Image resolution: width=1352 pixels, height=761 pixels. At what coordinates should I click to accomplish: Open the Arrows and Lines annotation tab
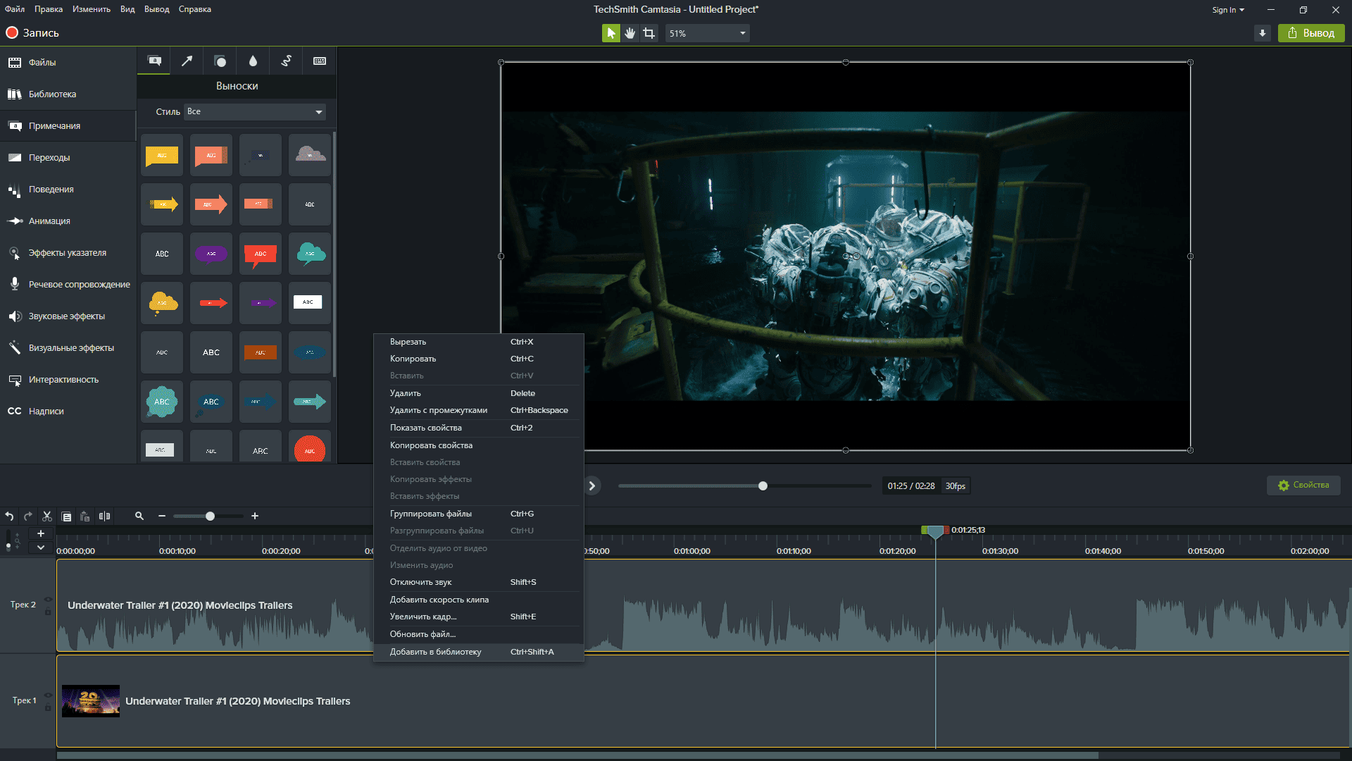point(187,61)
